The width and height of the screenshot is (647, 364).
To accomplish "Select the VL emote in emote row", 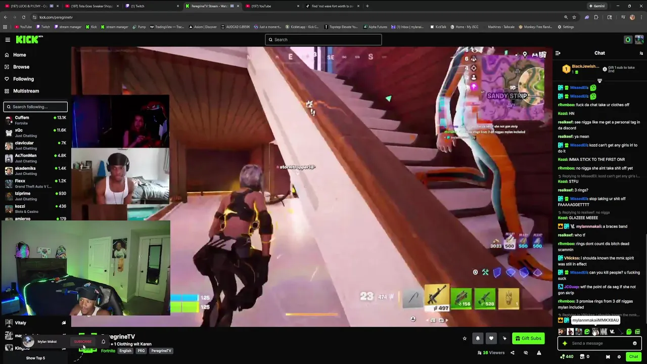I will [612, 332].
